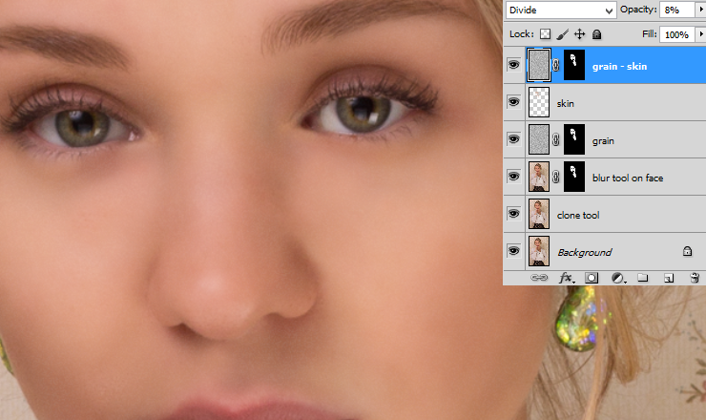Image resolution: width=706 pixels, height=420 pixels.
Task: Select the clone tool layer thumbnail
Action: (539, 214)
